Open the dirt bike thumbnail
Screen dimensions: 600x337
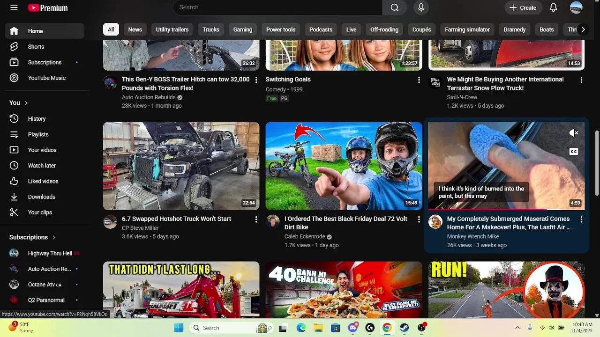344,166
